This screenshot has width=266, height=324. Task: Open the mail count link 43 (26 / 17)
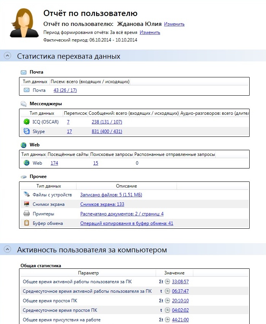tap(65, 90)
